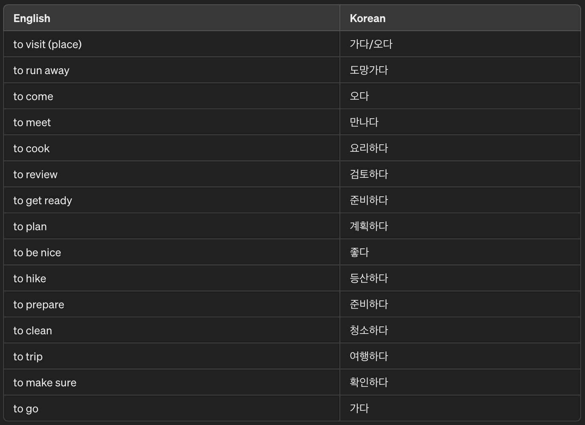Click the Korean word 계획하다
The height and width of the screenshot is (425, 585).
369,226
